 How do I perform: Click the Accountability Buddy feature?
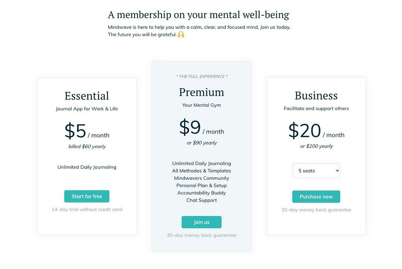[x=201, y=193]
